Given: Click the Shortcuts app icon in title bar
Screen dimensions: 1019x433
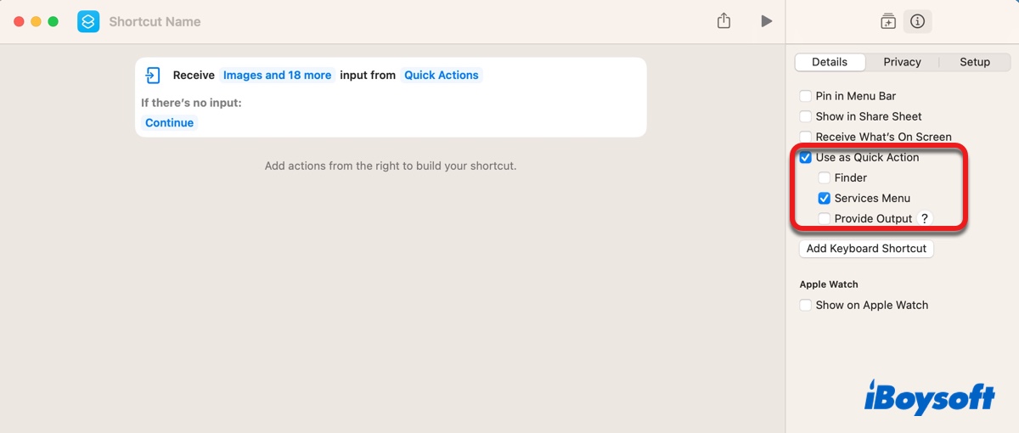Looking at the screenshot, I should pyautogui.click(x=88, y=21).
